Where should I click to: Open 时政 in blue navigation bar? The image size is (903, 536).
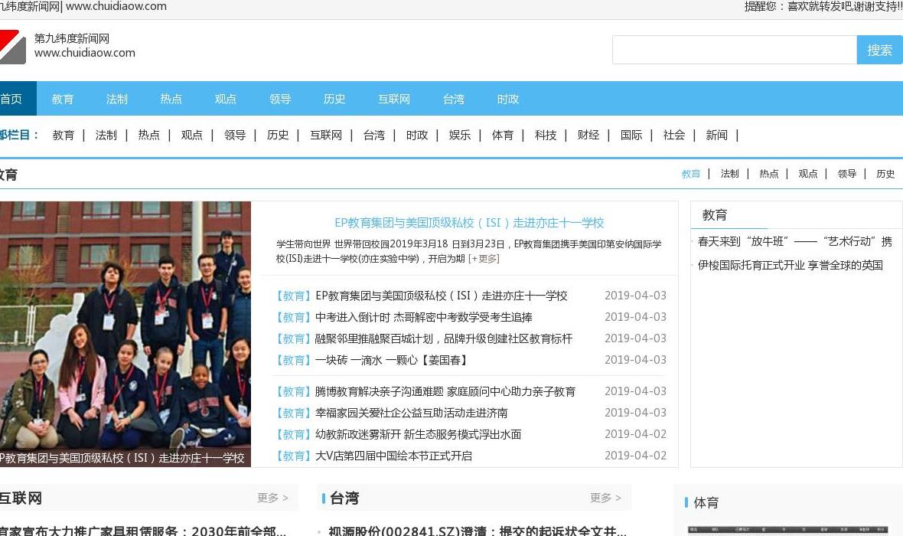(x=508, y=99)
